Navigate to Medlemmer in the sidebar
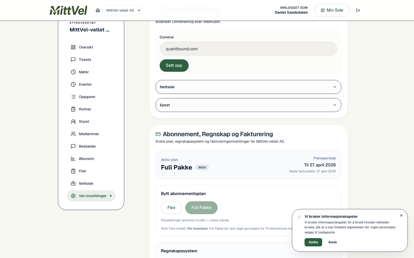This screenshot has width=414, height=258. 91,134
